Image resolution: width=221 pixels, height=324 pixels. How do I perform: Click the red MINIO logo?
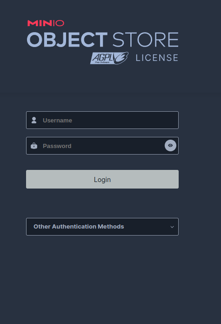[46, 23]
